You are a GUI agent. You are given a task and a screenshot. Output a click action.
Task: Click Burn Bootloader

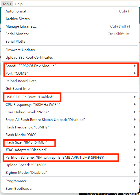click(x=70, y=189)
